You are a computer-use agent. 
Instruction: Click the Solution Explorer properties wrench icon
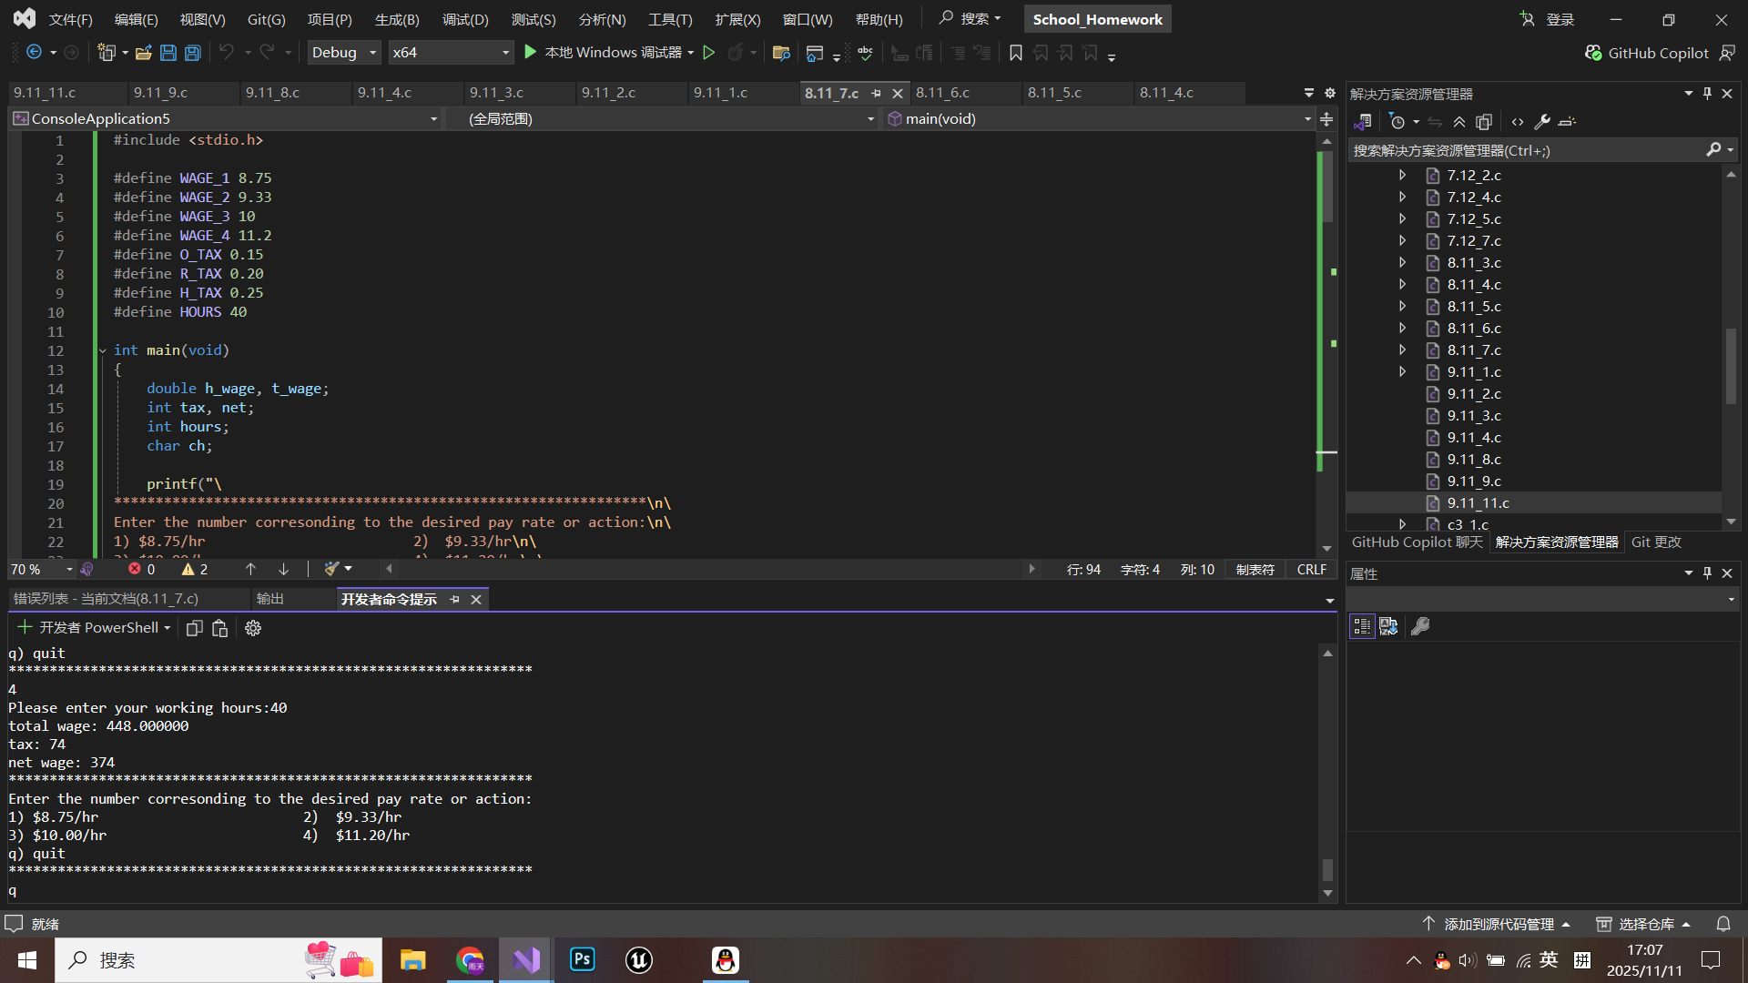1541,121
